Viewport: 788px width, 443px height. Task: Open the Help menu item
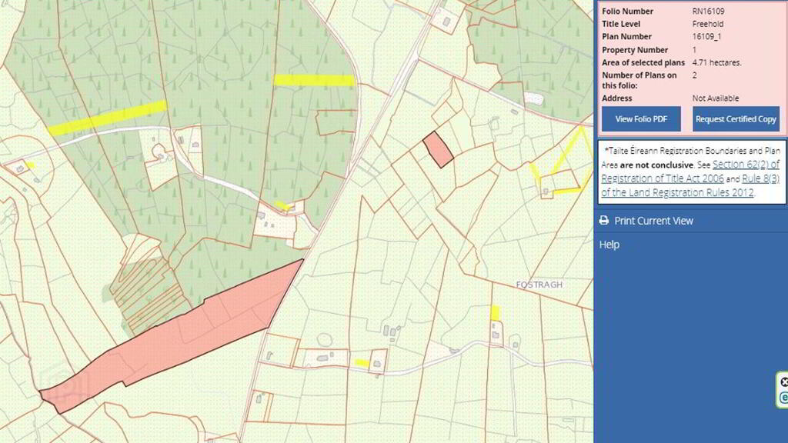pos(609,245)
